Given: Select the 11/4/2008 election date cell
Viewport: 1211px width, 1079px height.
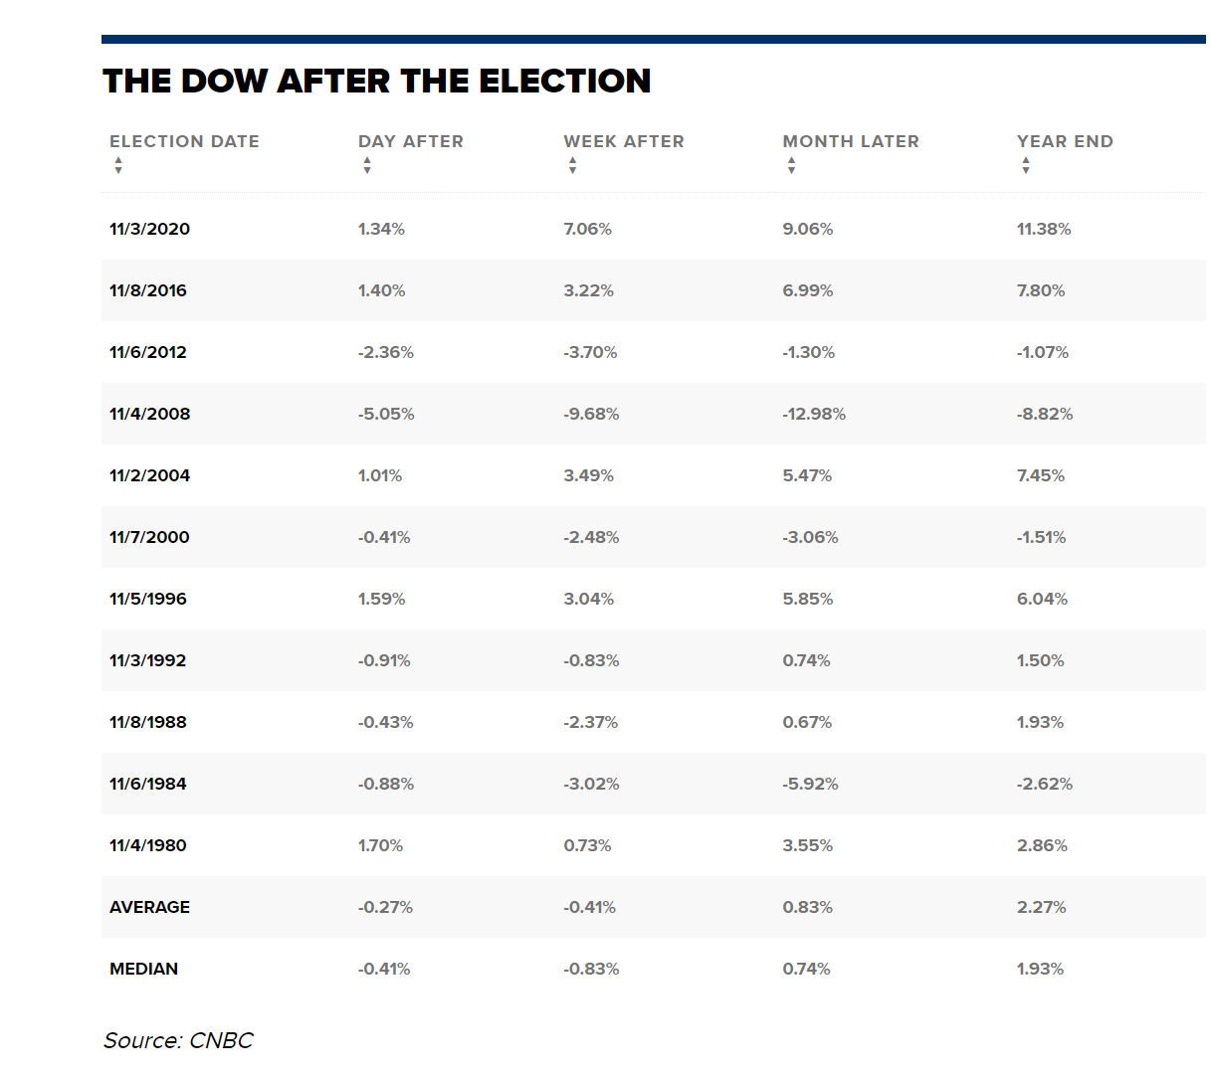Looking at the screenshot, I should 149,414.
